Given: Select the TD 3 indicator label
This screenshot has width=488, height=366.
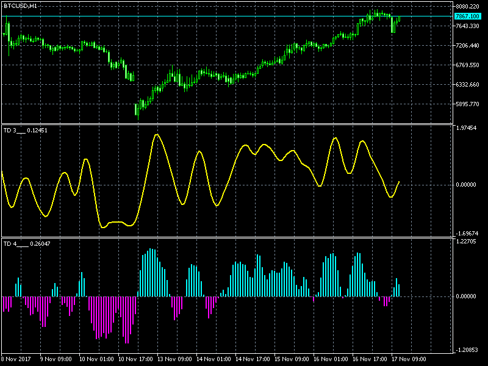Looking at the screenshot, I should (26, 131).
